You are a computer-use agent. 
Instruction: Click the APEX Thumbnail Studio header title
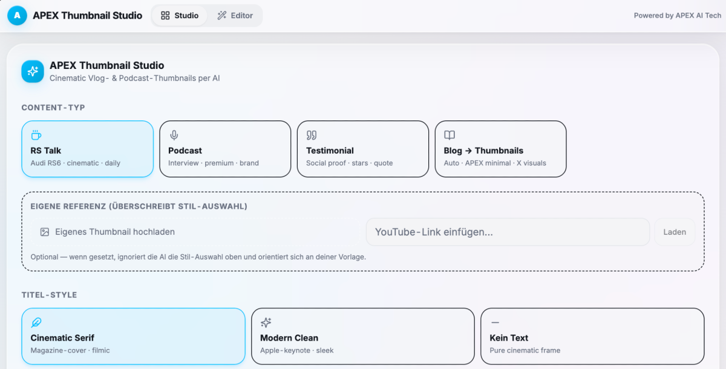tap(88, 16)
